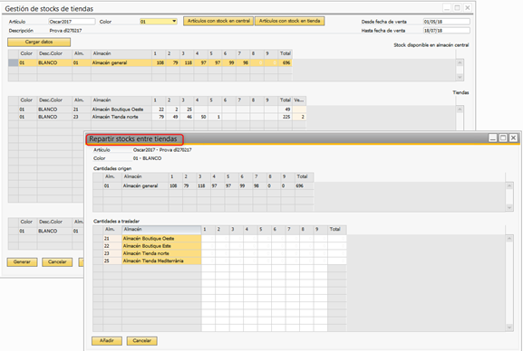The image size is (523, 351).
Task: Select the Almacén general row in central stock table
Action: click(150, 62)
